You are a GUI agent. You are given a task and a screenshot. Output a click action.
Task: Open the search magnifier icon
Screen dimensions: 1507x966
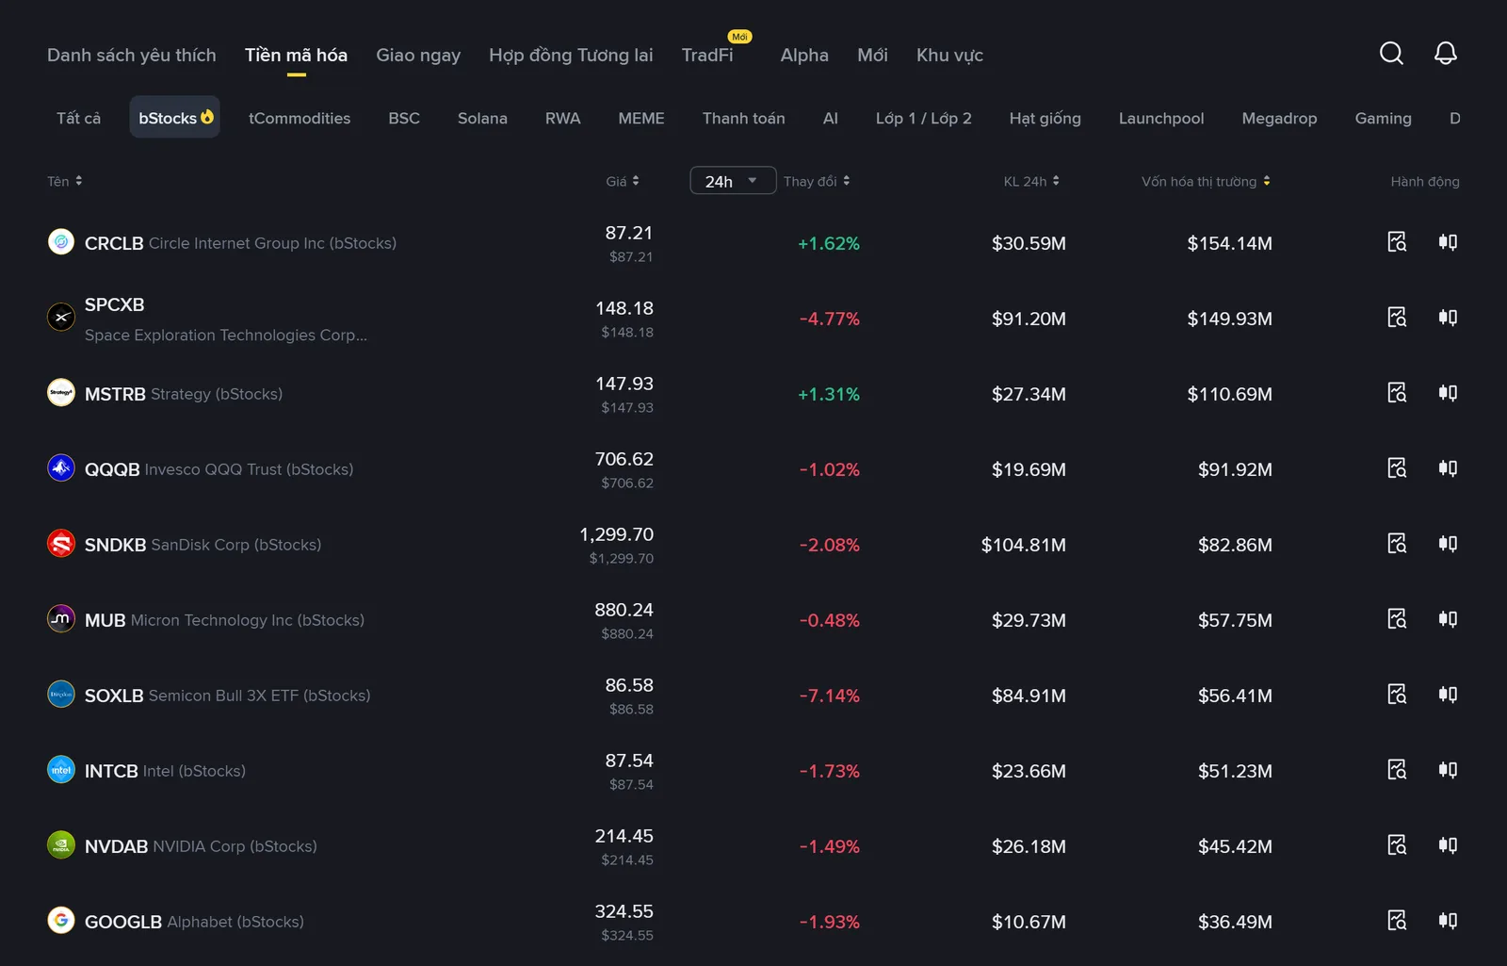(1391, 54)
